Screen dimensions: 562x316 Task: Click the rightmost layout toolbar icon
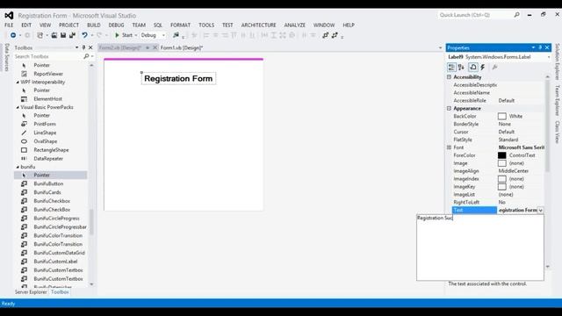click(335, 35)
